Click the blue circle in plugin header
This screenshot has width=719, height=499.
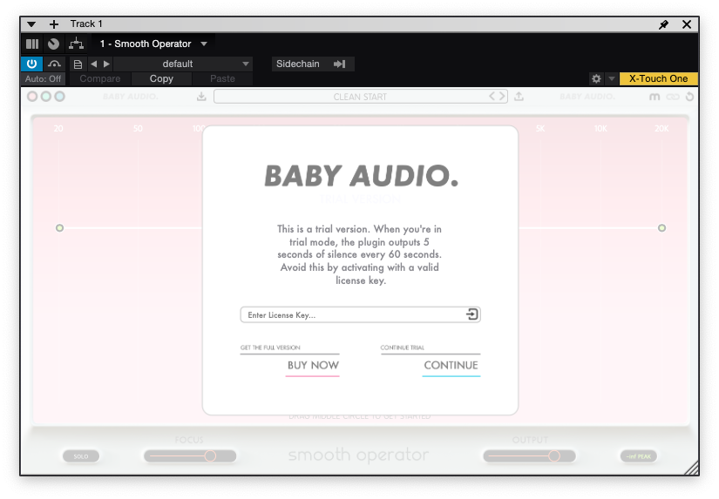click(x=59, y=96)
